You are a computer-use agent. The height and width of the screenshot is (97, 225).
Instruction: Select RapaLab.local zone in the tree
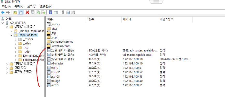point(28,35)
